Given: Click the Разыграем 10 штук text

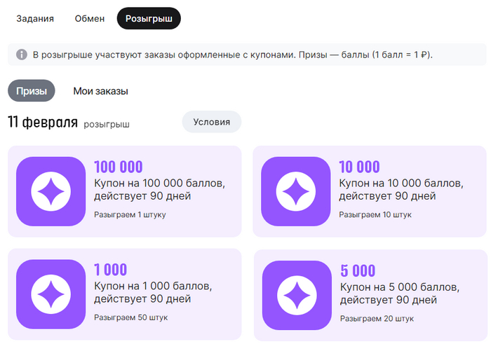Looking at the screenshot, I should tap(376, 214).
